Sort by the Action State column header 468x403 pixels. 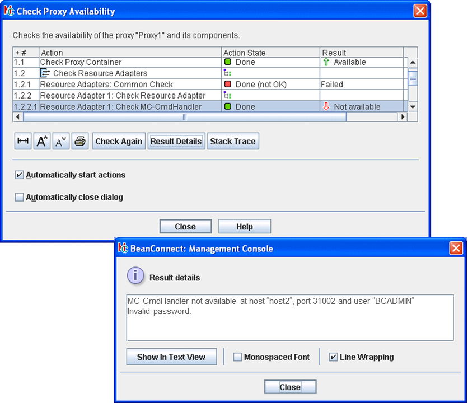271,53
